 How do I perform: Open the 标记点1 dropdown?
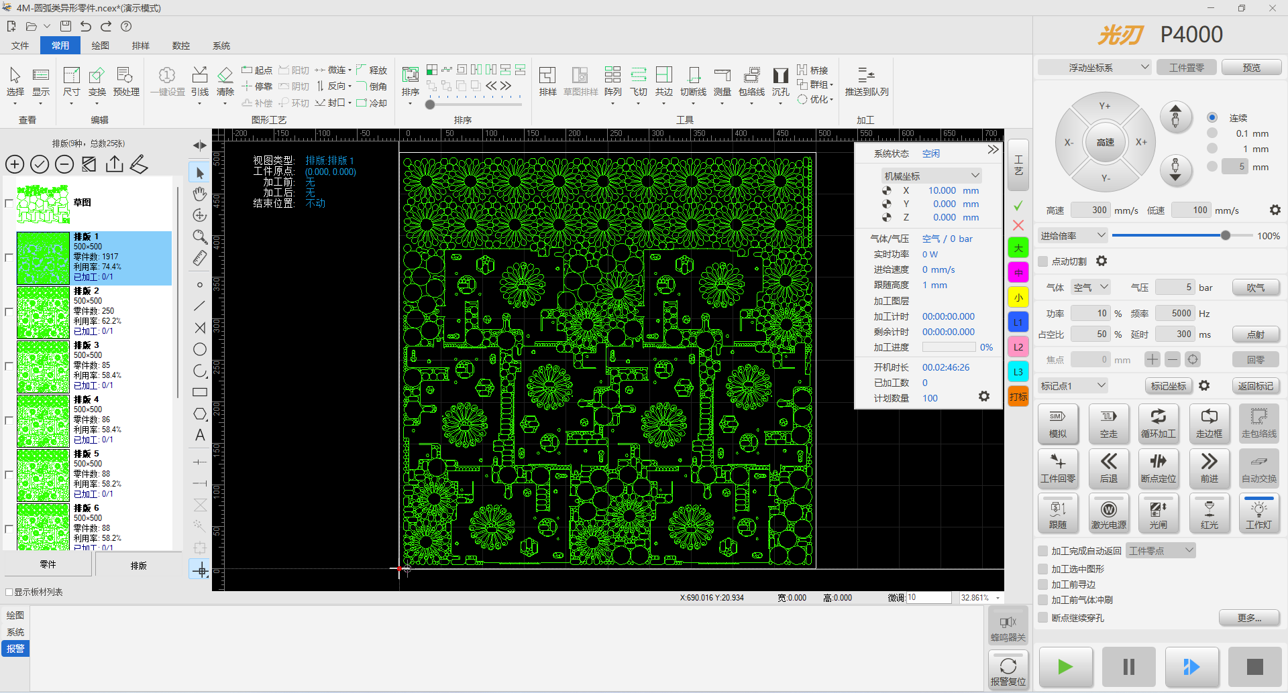click(1072, 386)
